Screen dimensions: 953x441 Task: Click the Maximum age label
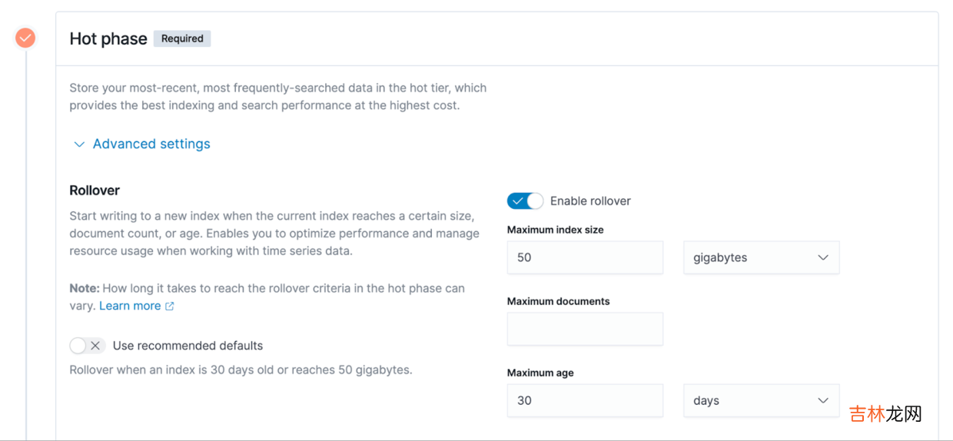tap(540, 373)
